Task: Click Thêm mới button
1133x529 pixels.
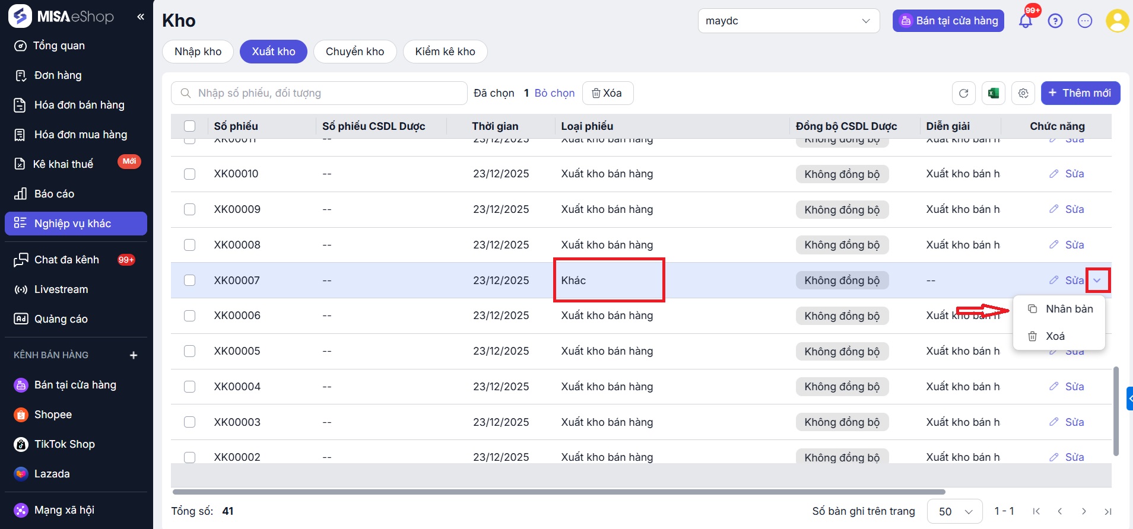Action: [x=1080, y=93]
